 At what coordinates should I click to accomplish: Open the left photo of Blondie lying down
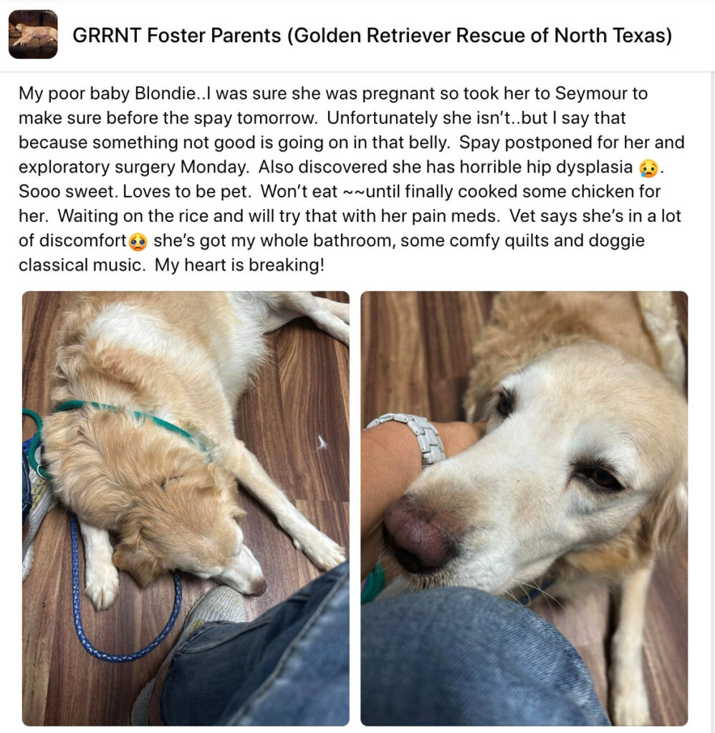pyautogui.click(x=186, y=509)
